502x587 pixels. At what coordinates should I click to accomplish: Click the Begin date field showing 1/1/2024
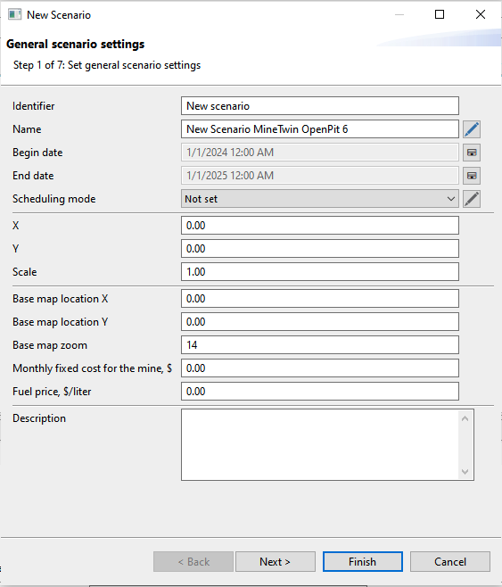tap(320, 153)
